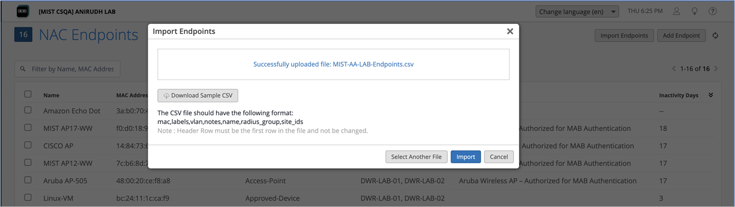Expand columns with double chevron icon
This screenshot has height=207, width=735.
tap(711, 95)
